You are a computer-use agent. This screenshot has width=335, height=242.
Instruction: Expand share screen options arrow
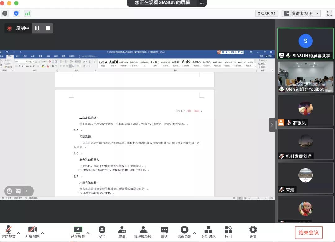[88, 233]
